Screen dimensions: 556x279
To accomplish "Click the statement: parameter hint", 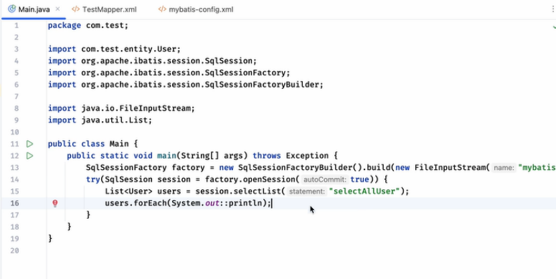I will [307, 191].
